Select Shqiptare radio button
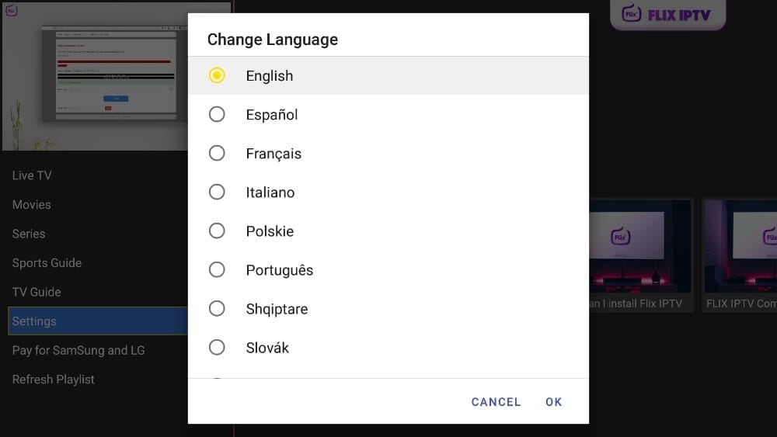777x437 pixels. click(x=217, y=308)
